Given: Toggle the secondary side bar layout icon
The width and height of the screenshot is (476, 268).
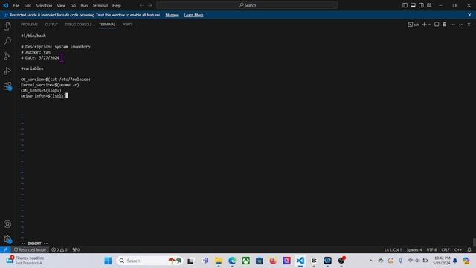Looking at the screenshot, I should click(421, 5).
